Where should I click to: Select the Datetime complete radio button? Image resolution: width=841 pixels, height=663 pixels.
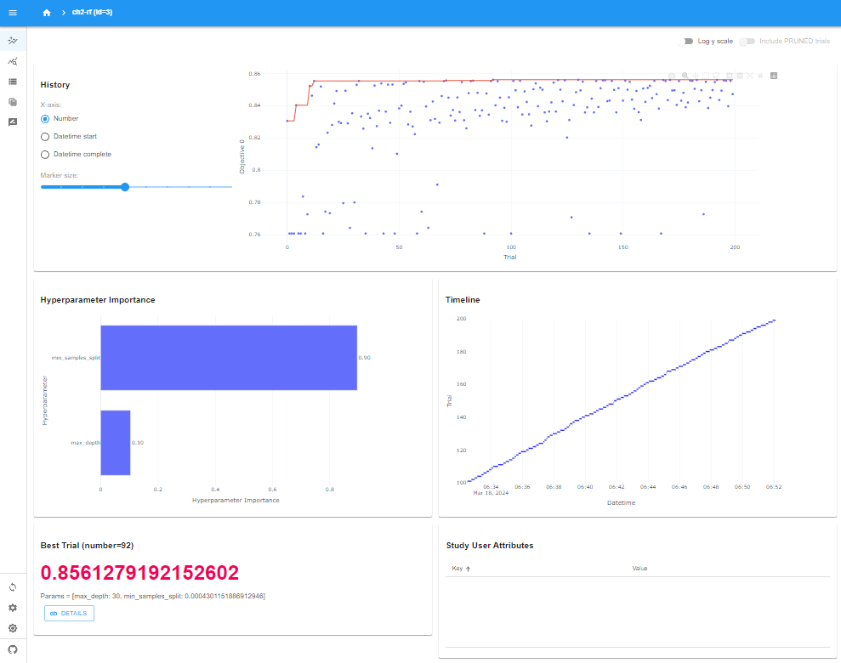(x=43, y=154)
